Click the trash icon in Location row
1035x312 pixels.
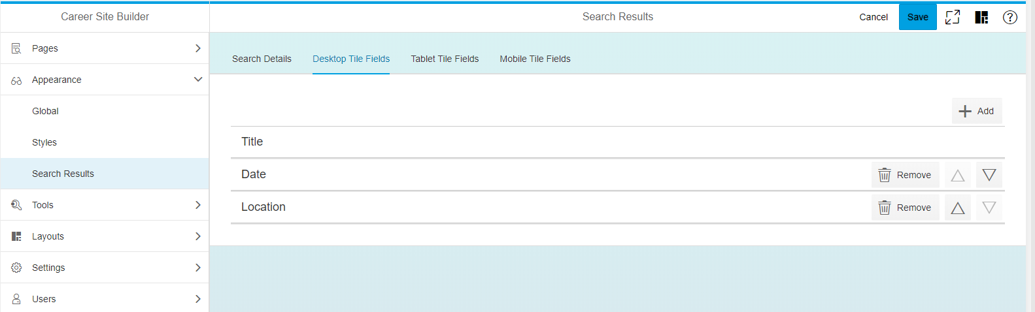(885, 208)
